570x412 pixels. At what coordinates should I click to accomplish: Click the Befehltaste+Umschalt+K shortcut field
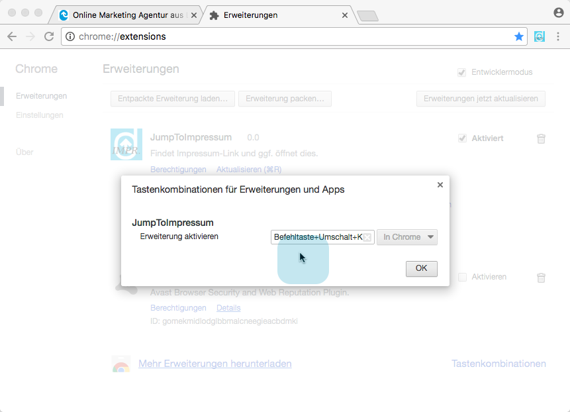point(318,237)
